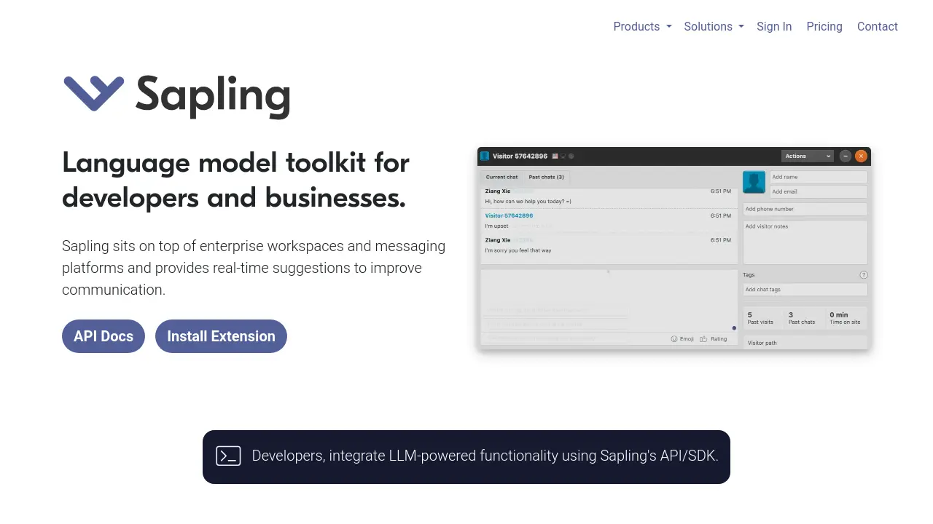Click the Emoji smiley icon in the chat
The width and height of the screenshot is (933, 524).
[x=674, y=339]
